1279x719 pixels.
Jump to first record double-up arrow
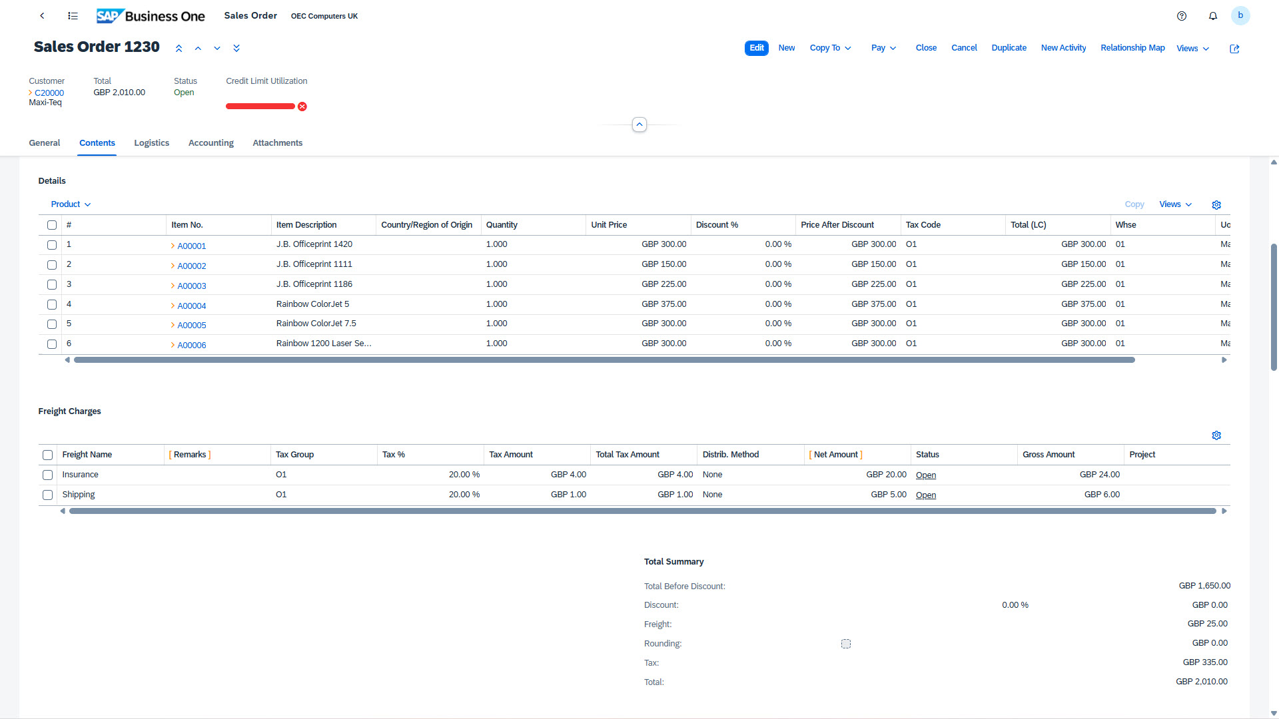[x=179, y=49]
